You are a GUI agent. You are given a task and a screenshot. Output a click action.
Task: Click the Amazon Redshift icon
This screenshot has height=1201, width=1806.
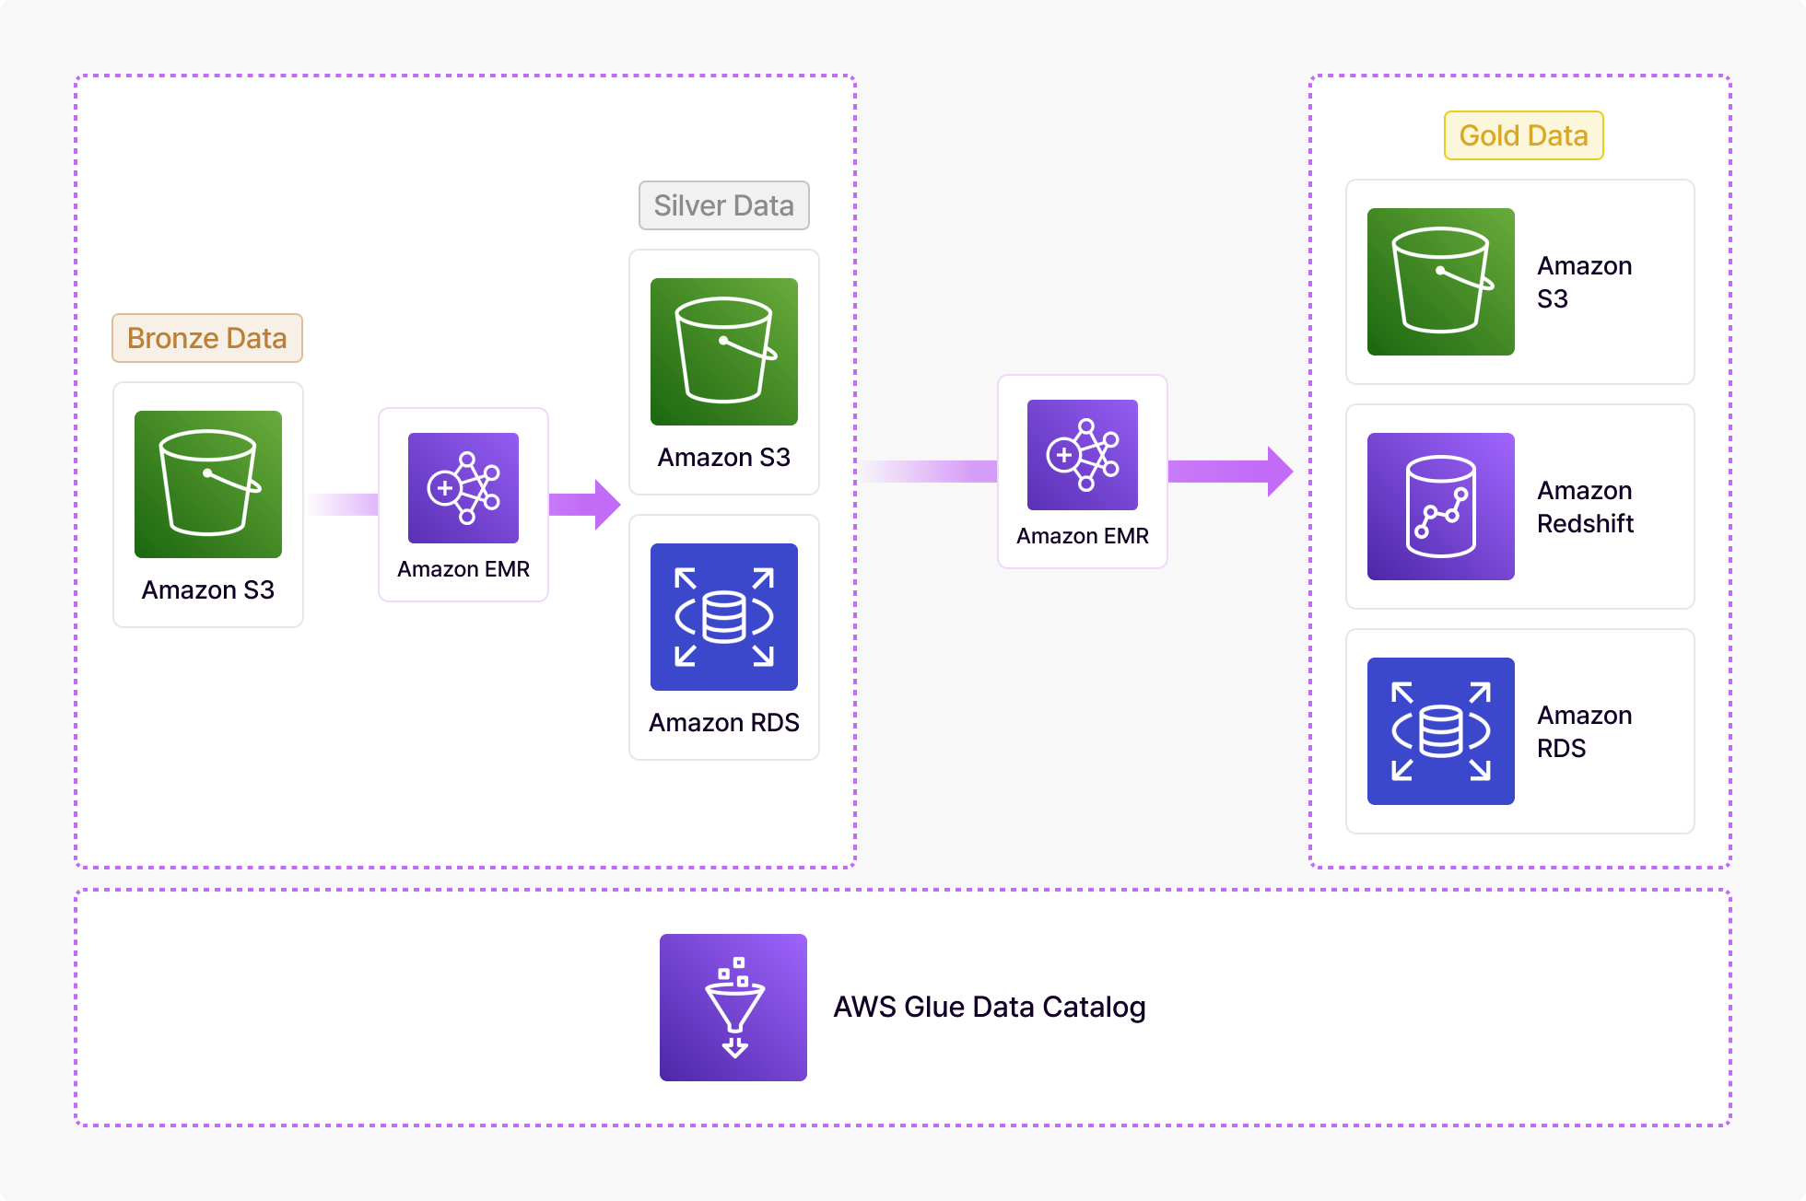click(1441, 507)
